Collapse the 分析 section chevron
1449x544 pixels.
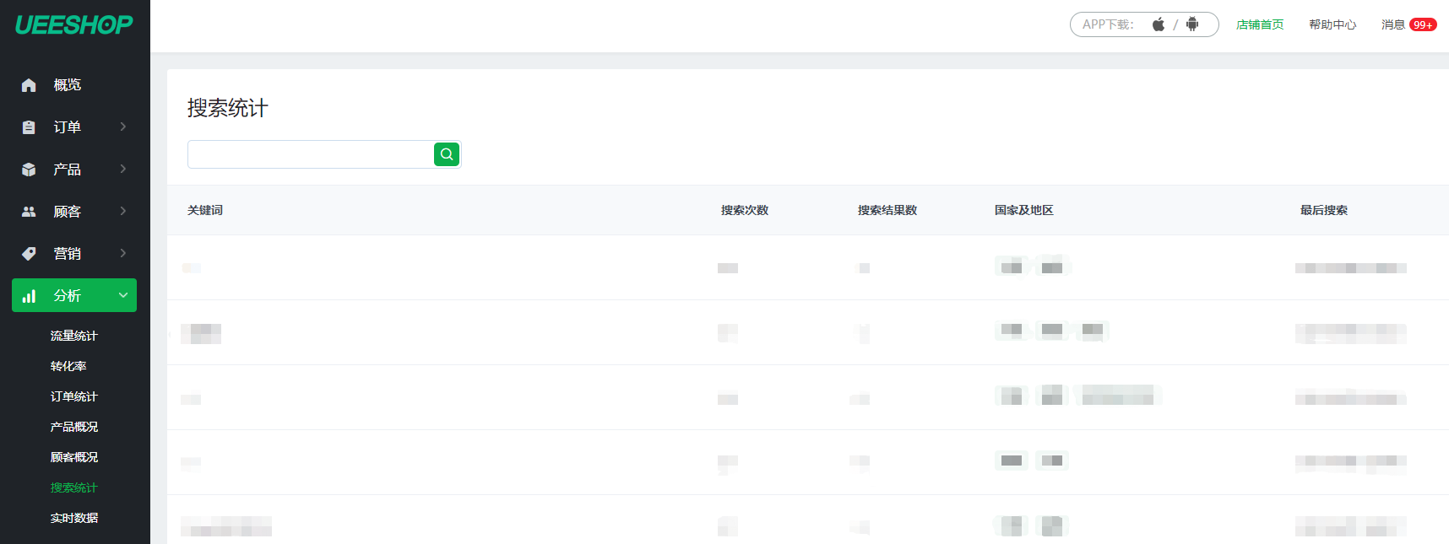[x=123, y=295]
